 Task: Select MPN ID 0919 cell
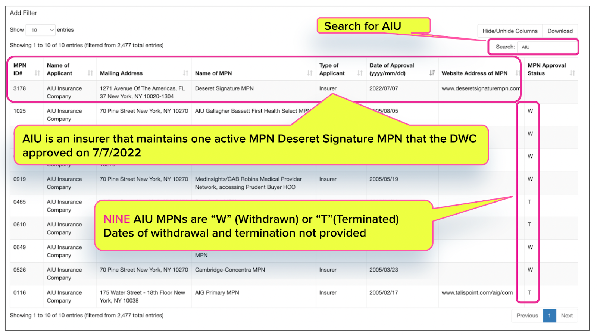point(20,179)
